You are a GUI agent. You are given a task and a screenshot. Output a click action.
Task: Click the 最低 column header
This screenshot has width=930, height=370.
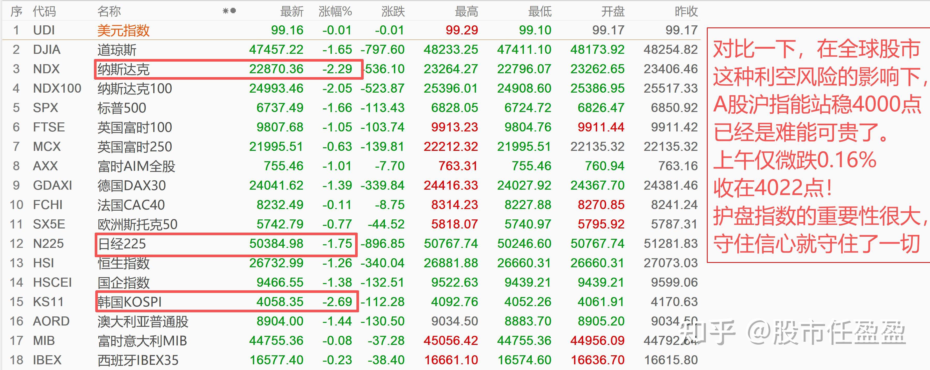coord(540,12)
